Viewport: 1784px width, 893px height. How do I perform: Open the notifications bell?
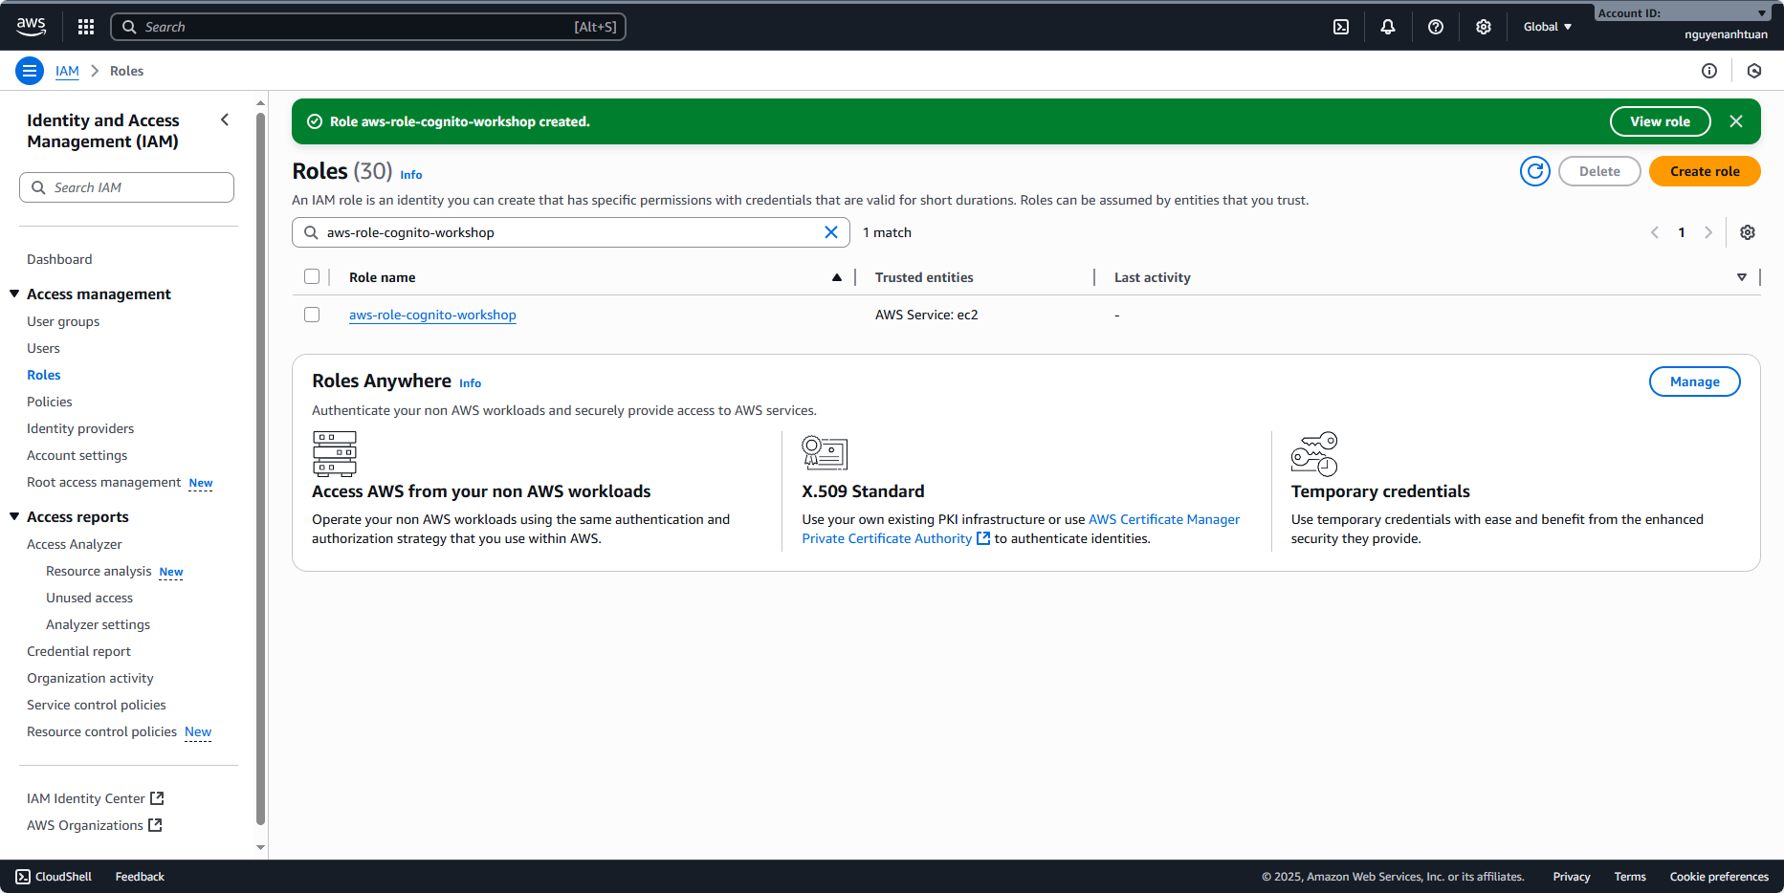coord(1387,27)
